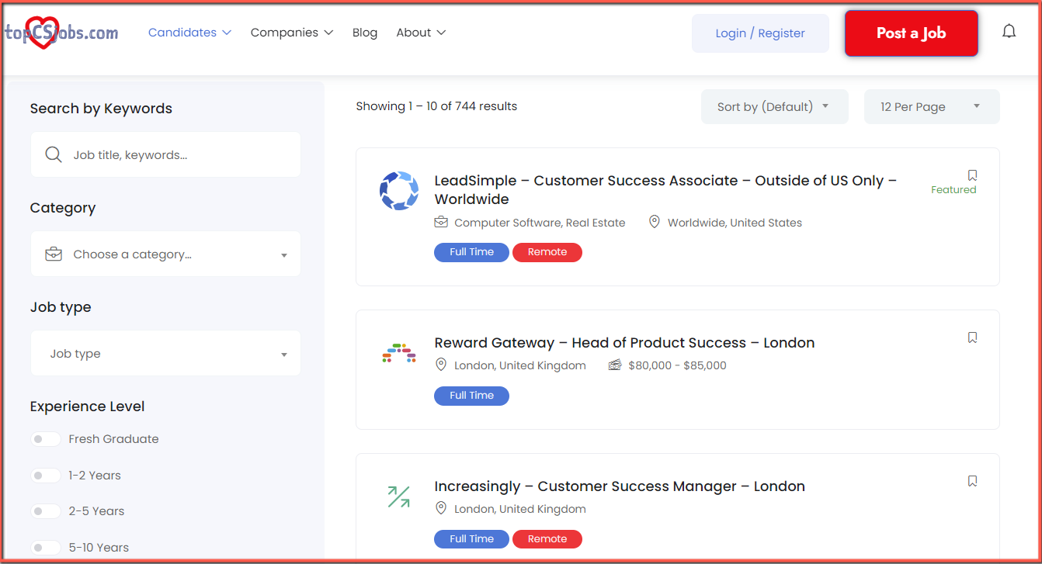Screen dimensions: 1042x564
Task: Click the location pin in Increasingly listing
Action: (x=441, y=508)
